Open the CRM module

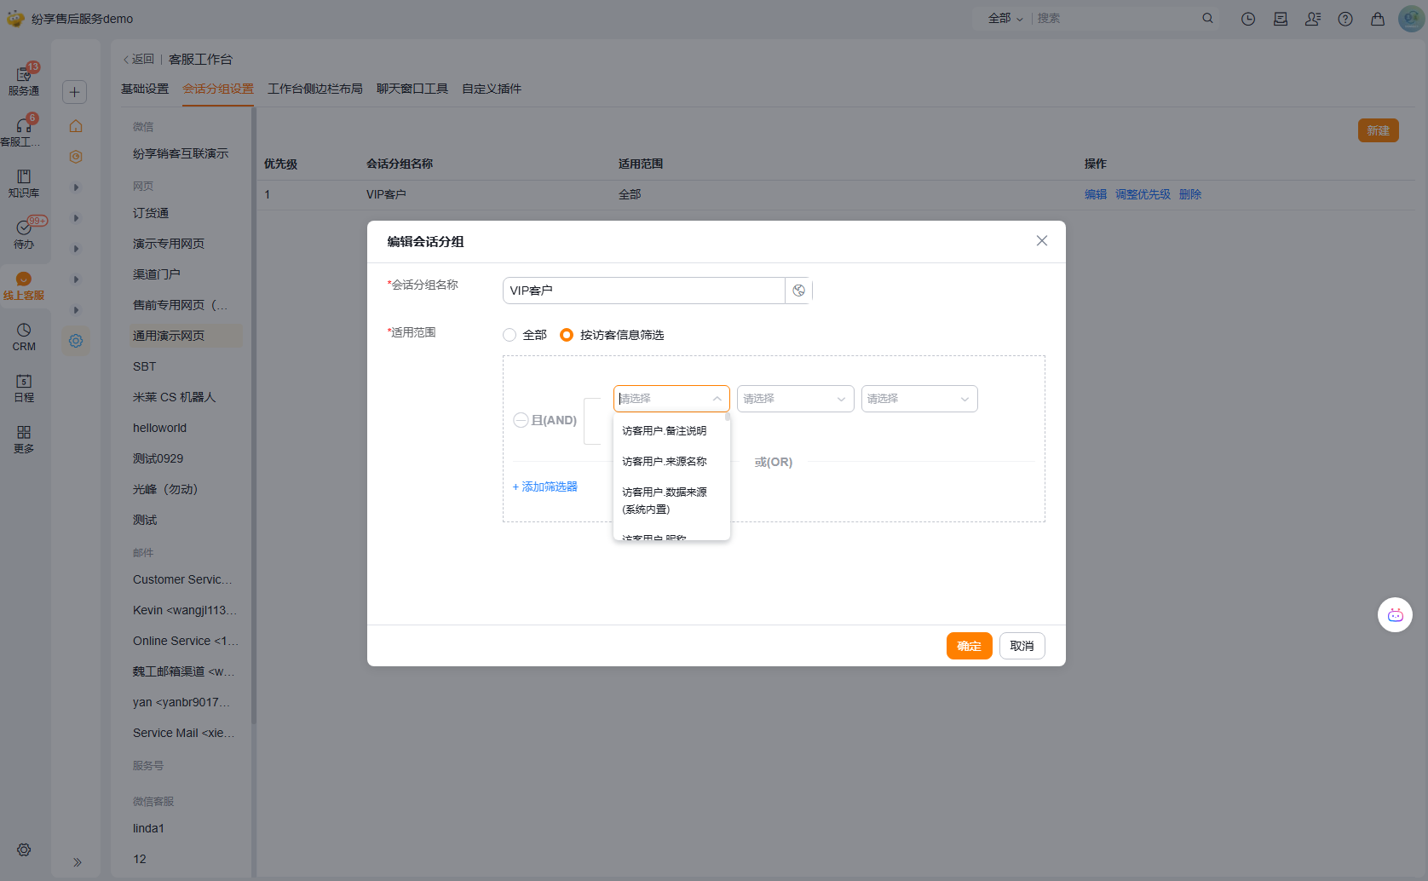coord(24,337)
